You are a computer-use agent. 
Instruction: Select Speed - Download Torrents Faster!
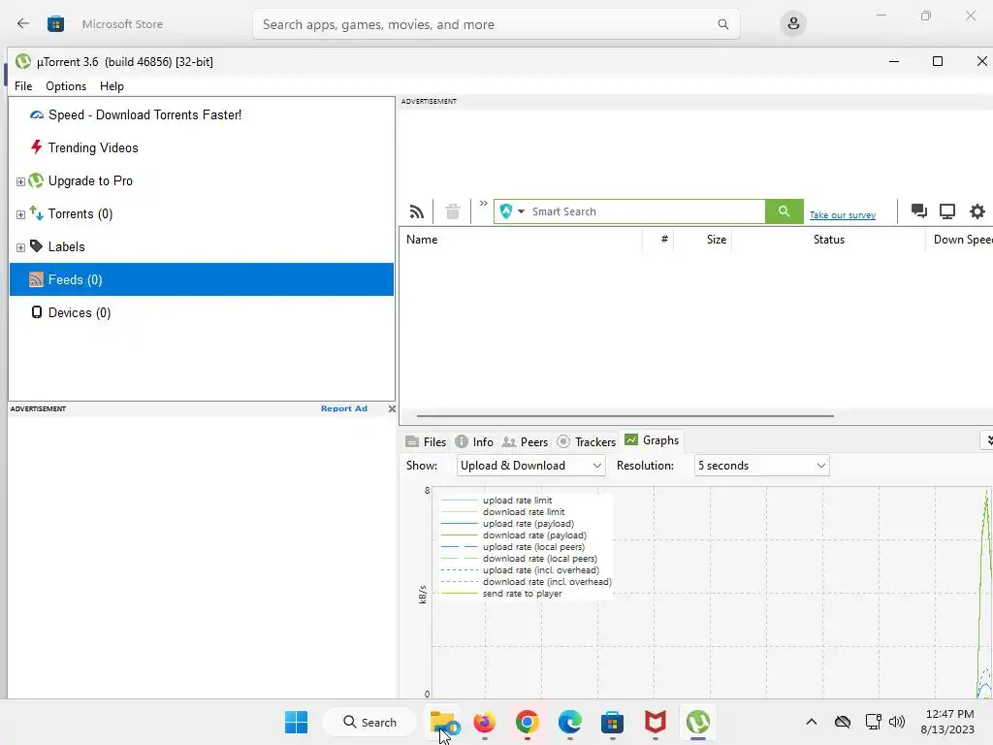pyautogui.click(x=144, y=114)
